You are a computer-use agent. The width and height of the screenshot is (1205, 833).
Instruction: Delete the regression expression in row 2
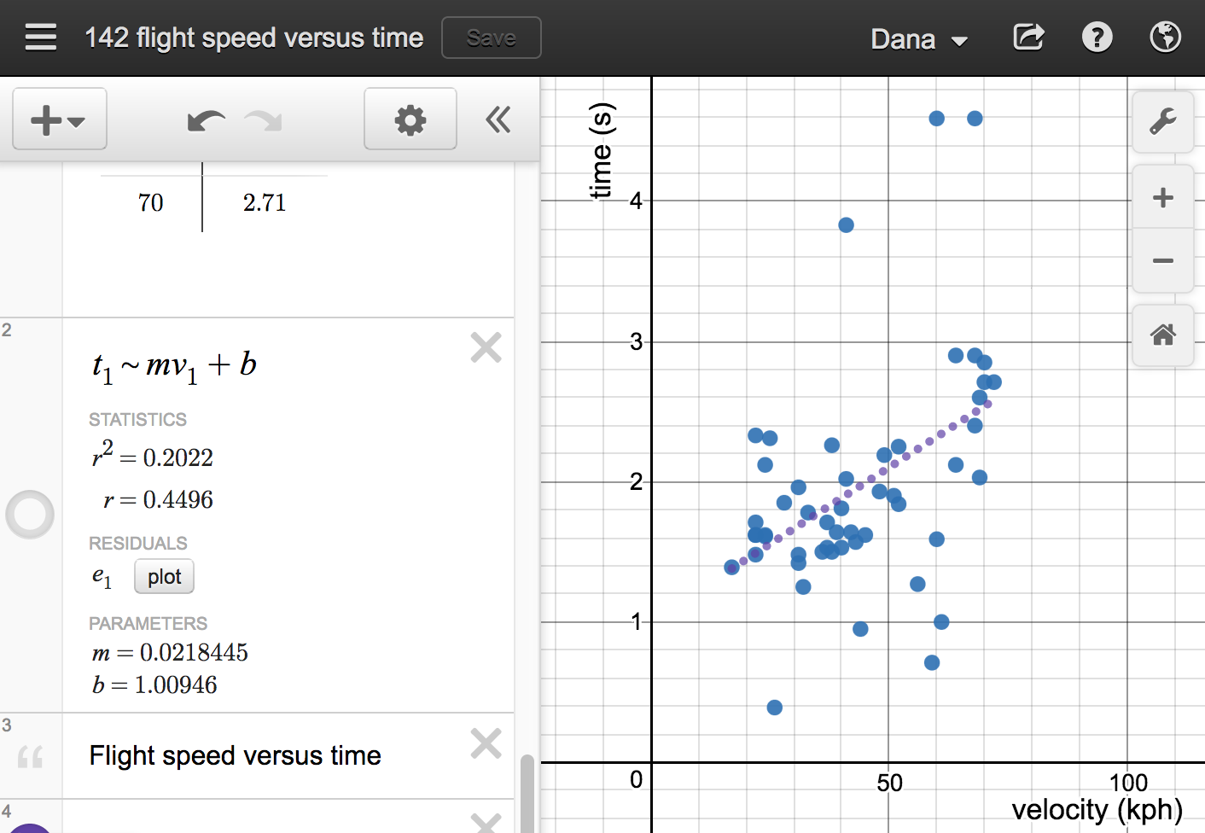(486, 347)
